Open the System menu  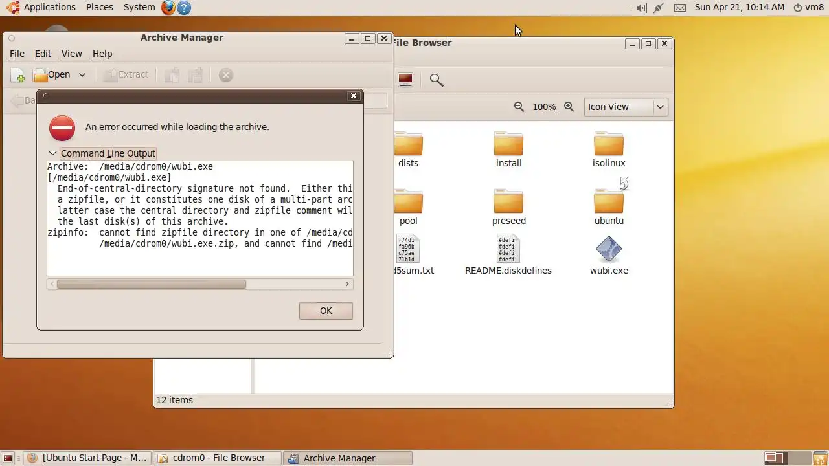(x=139, y=7)
